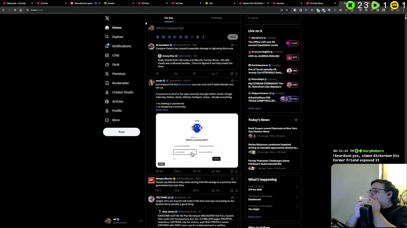Launch Grok from the sidebar

pos(112,65)
